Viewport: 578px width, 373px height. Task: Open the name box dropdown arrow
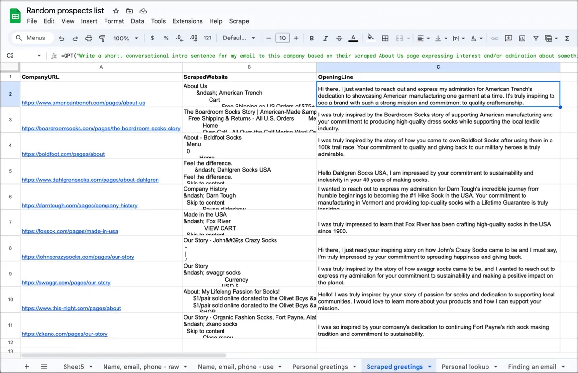(x=39, y=56)
